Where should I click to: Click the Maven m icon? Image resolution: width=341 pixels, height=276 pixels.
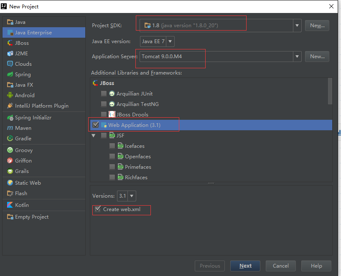pyautogui.click(x=10, y=128)
